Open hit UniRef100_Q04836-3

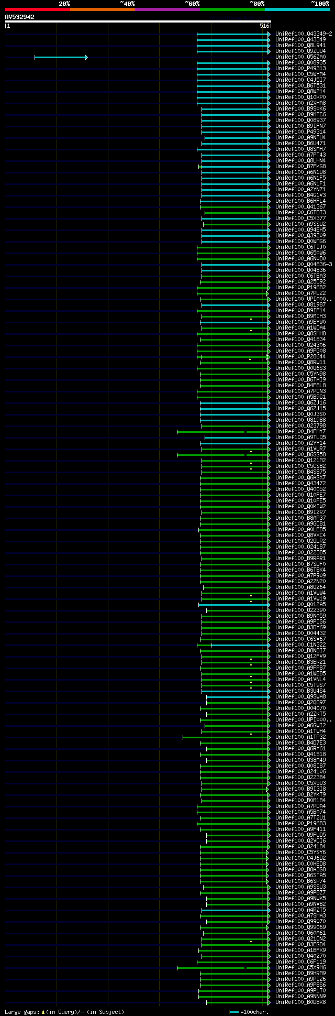(x=304, y=265)
